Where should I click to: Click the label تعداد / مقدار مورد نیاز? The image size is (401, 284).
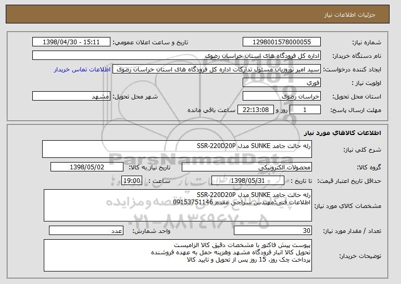pos(352,231)
